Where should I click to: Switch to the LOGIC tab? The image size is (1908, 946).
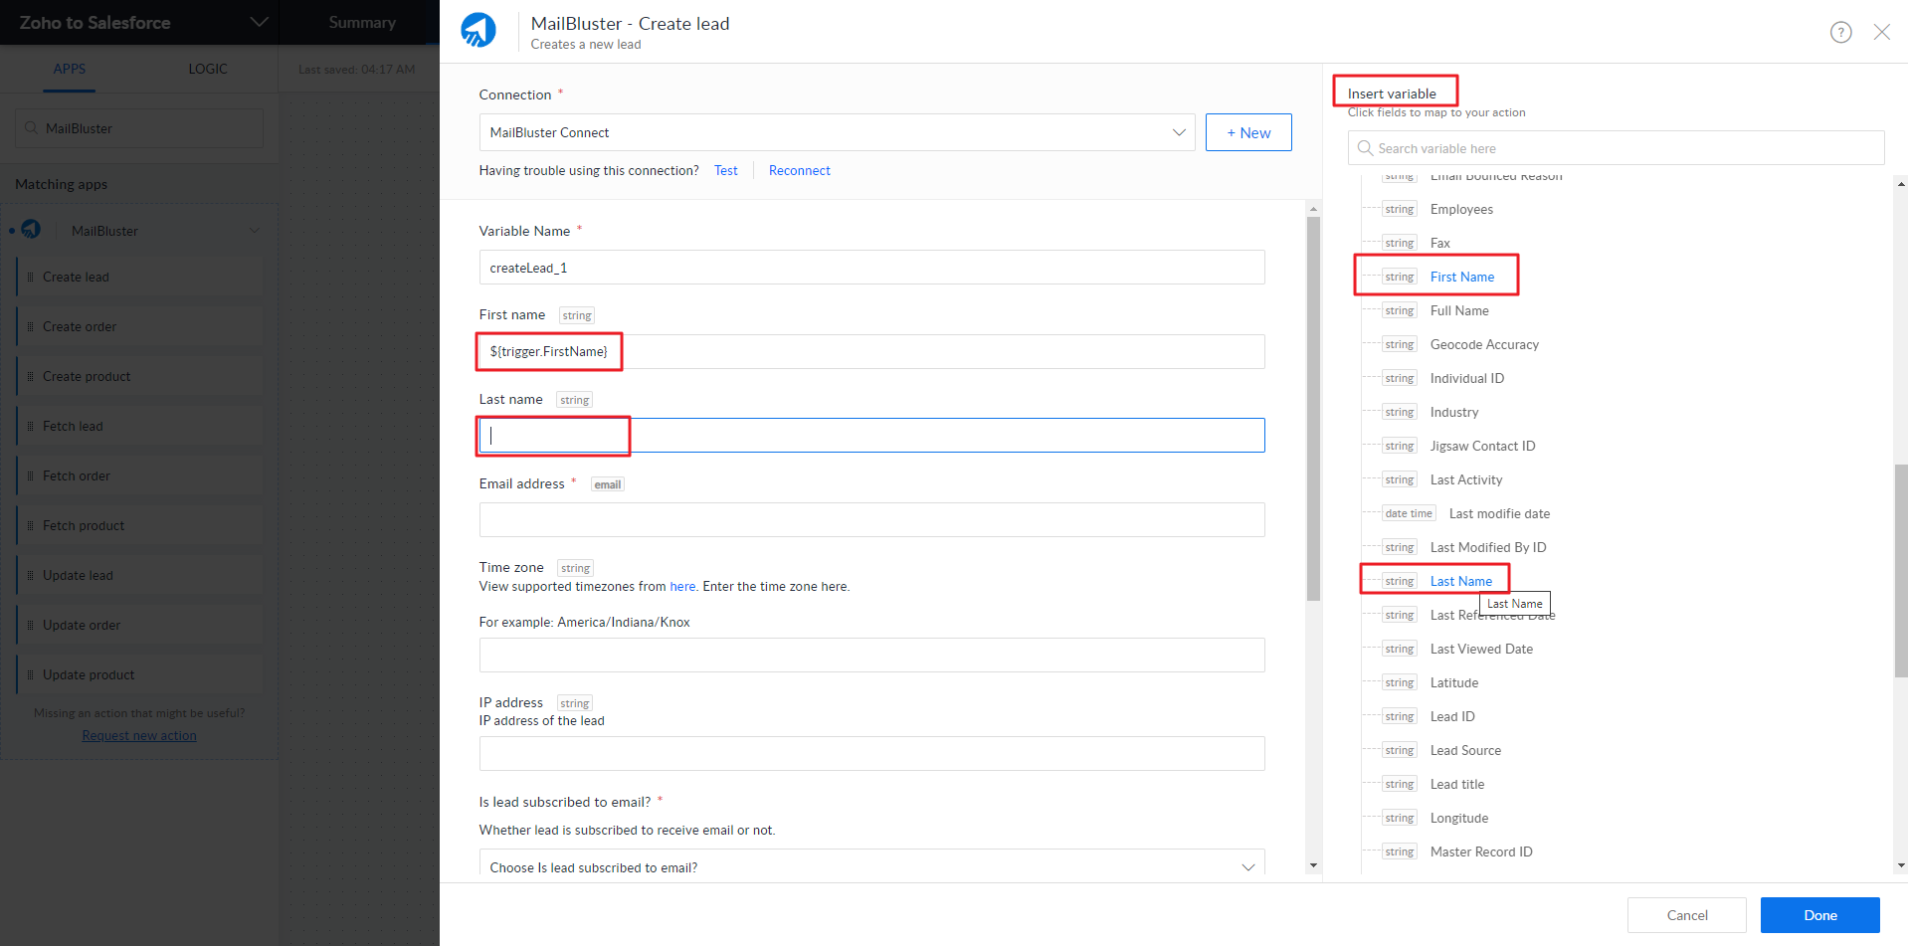(208, 69)
